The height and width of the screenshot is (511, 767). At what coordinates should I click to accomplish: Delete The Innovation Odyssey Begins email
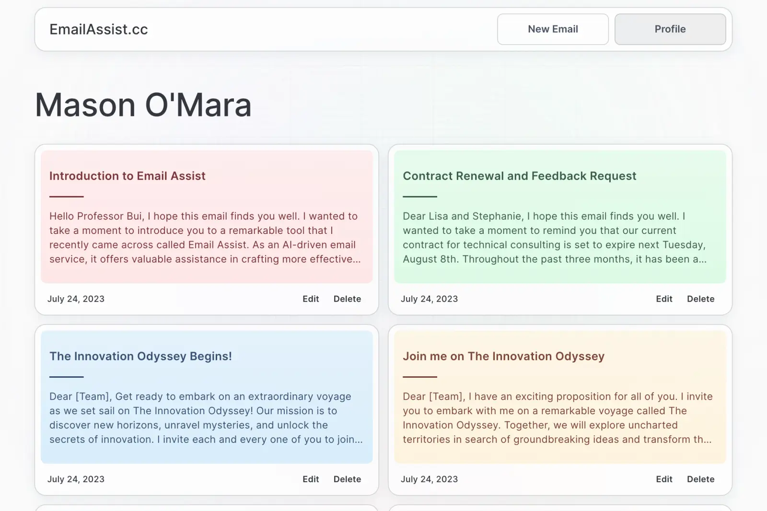pos(347,479)
